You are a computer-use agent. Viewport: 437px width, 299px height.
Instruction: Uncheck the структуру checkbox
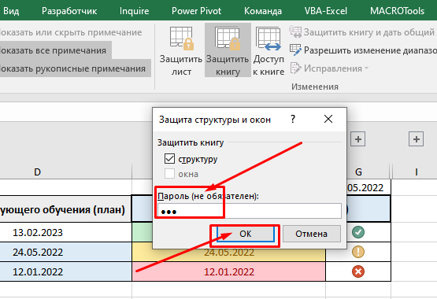169,159
